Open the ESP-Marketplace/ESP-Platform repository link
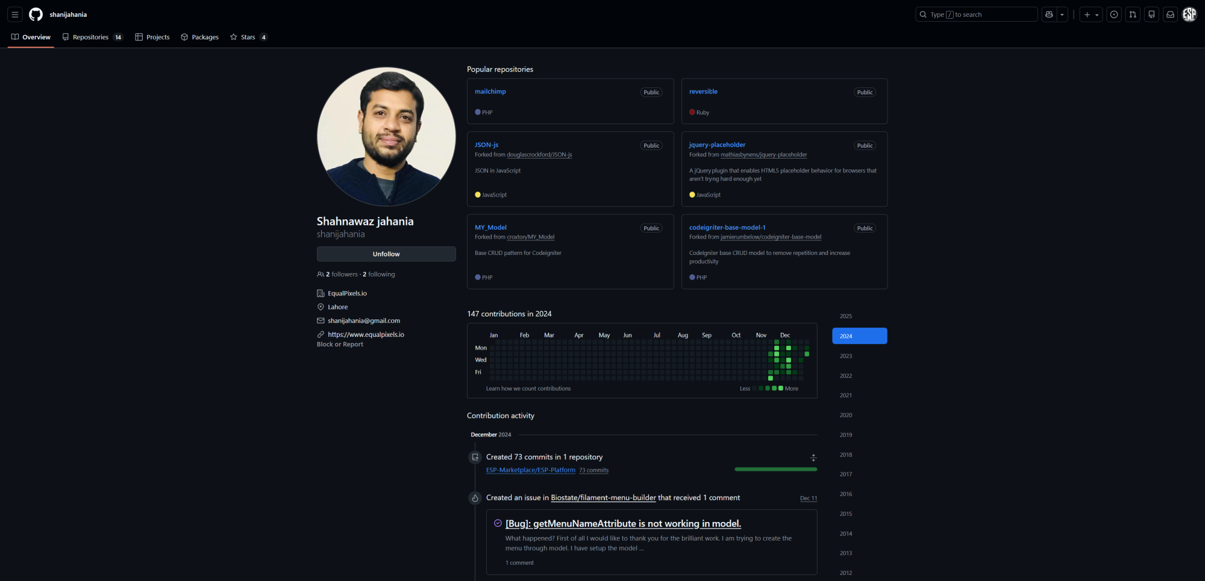The width and height of the screenshot is (1205, 581). [x=530, y=470]
